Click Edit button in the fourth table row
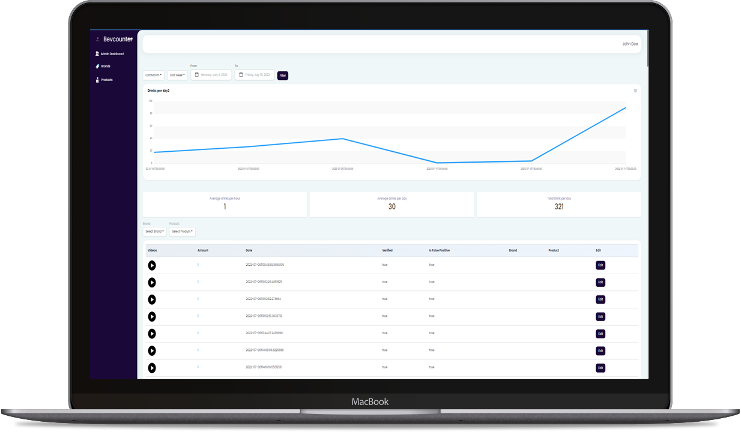Image resolution: width=741 pixels, height=432 pixels. (x=600, y=316)
